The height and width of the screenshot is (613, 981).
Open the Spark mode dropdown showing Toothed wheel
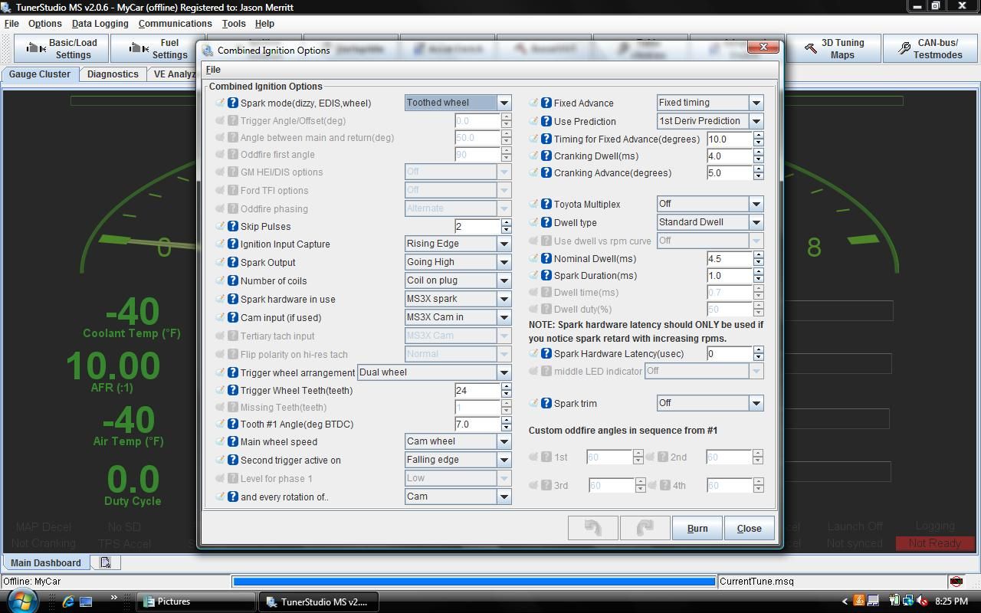pos(504,102)
